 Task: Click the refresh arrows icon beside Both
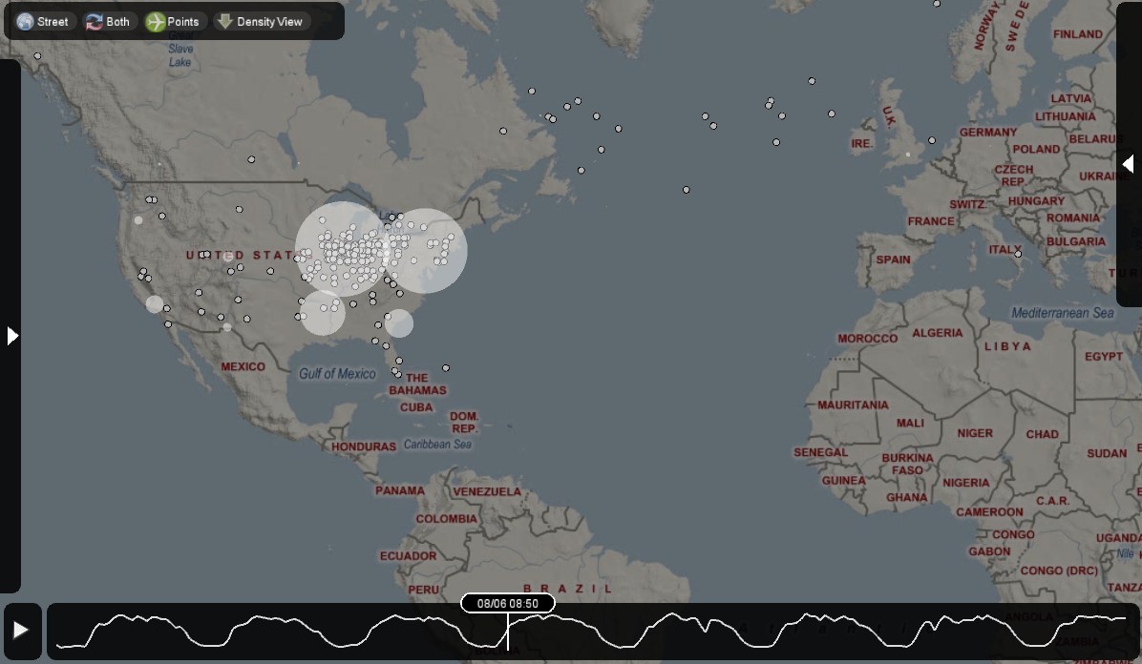(94, 22)
